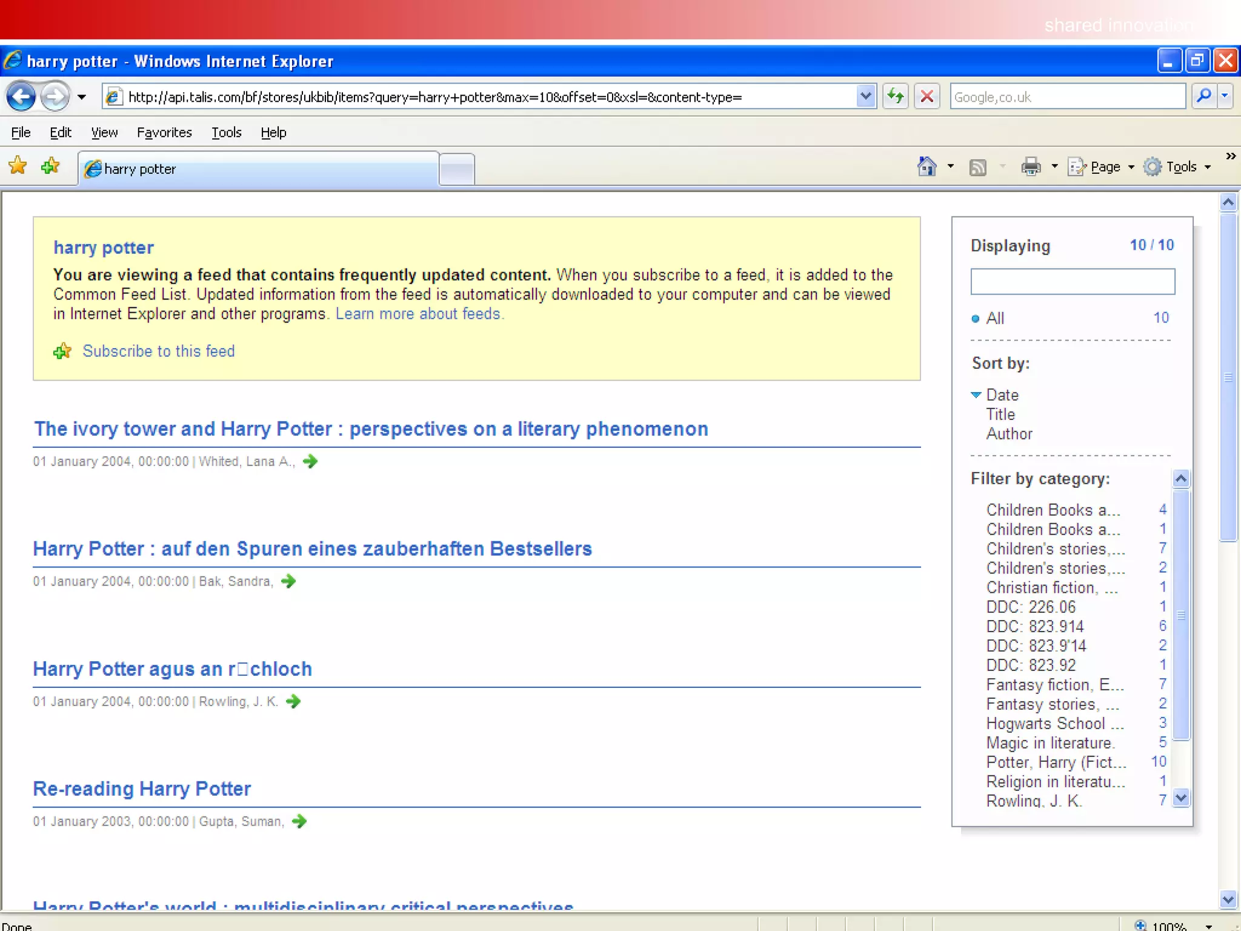Click Subscribe to this feed link
Viewport: 1241px width, 931px height.
(x=158, y=351)
